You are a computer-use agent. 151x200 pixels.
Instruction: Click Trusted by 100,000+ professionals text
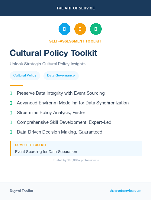click(x=75, y=160)
